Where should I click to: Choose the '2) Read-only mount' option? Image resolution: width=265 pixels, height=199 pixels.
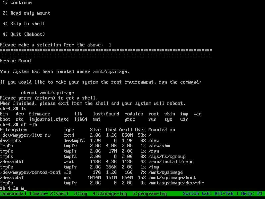27,13
